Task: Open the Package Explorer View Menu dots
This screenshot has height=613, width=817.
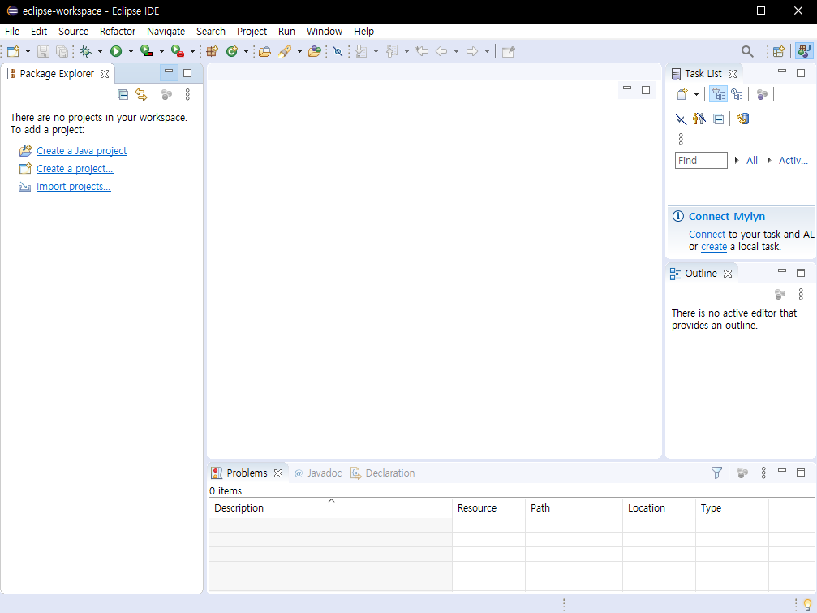Action: click(187, 94)
